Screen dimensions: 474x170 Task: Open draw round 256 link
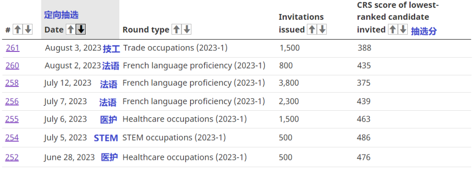[x=12, y=101]
